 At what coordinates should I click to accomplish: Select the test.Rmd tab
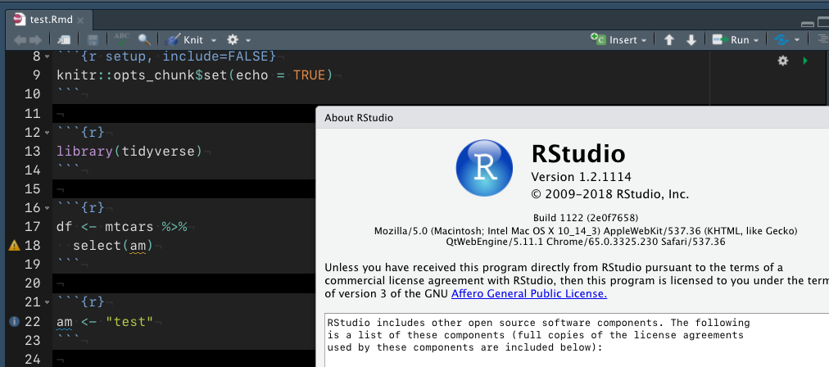click(48, 20)
